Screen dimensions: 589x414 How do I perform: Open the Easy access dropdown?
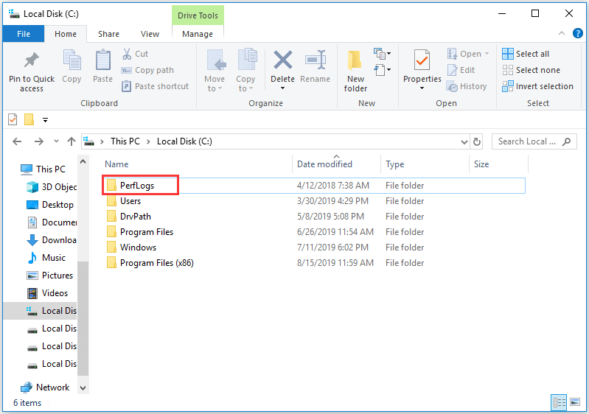click(x=383, y=70)
